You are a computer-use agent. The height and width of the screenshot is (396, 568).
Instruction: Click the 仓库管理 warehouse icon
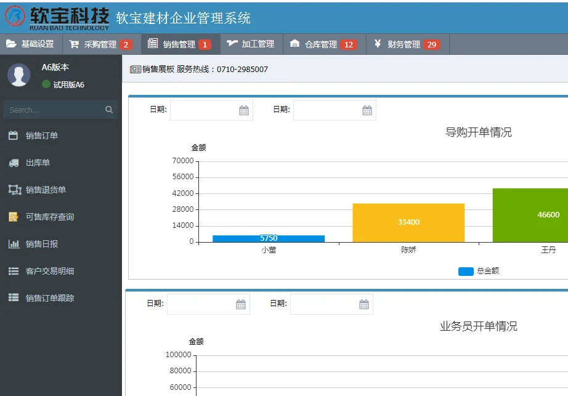pos(294,44)
